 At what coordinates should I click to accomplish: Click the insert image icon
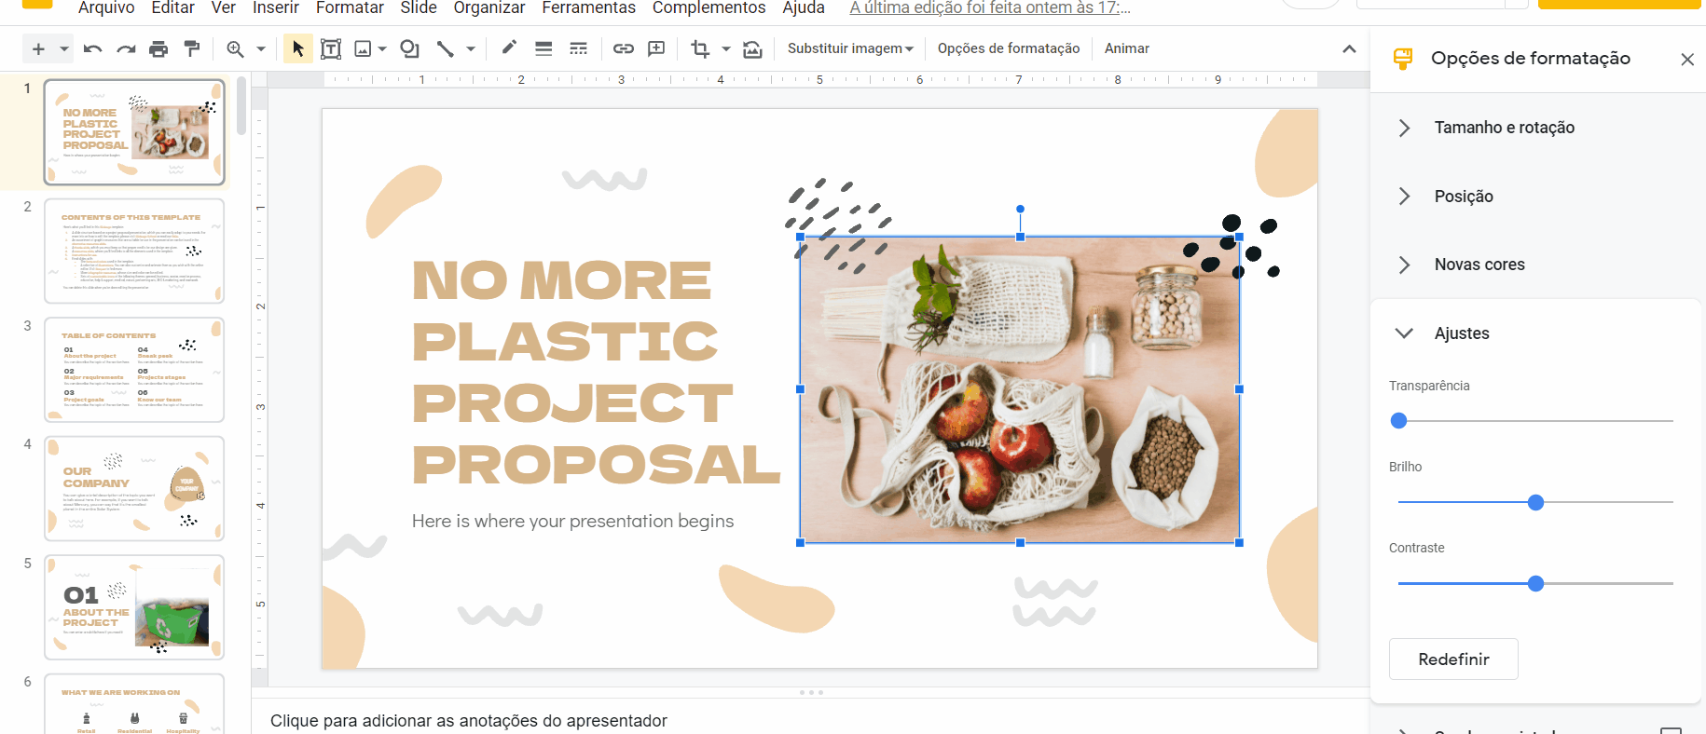[364, 48]
